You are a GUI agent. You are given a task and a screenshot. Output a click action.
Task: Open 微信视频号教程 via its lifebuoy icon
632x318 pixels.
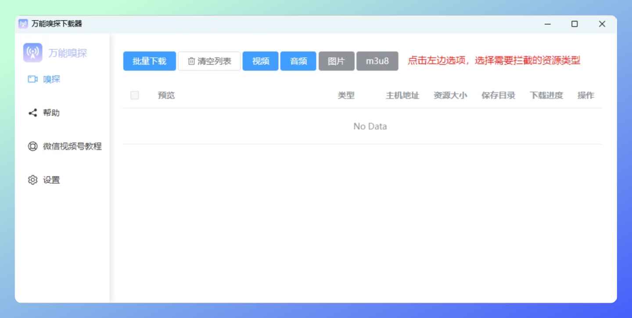[x=32, y=146]
